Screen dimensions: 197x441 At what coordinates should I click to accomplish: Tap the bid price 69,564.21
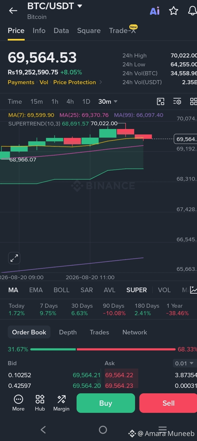[x=87, y=375]
